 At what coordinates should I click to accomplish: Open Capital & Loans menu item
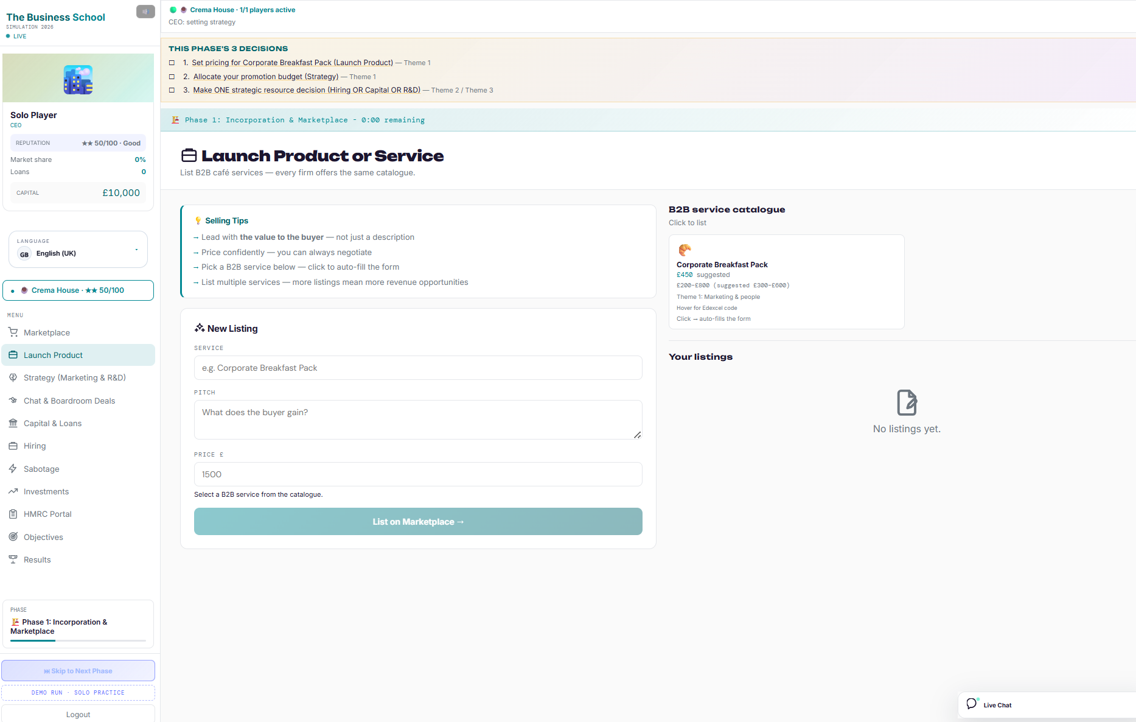point(78,423)
